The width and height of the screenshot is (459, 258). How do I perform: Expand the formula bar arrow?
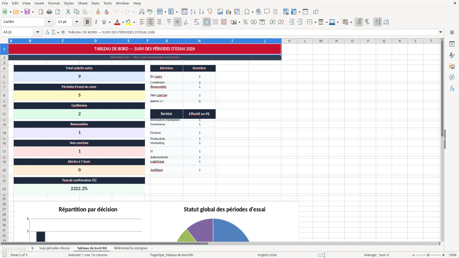coord(441,32)
